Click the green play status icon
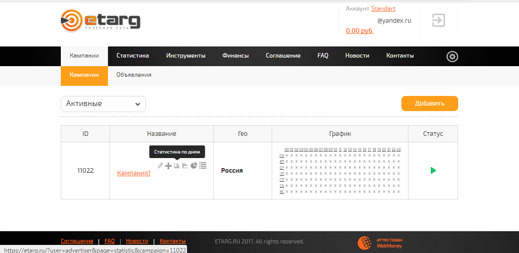 click(x=433, y=171)
